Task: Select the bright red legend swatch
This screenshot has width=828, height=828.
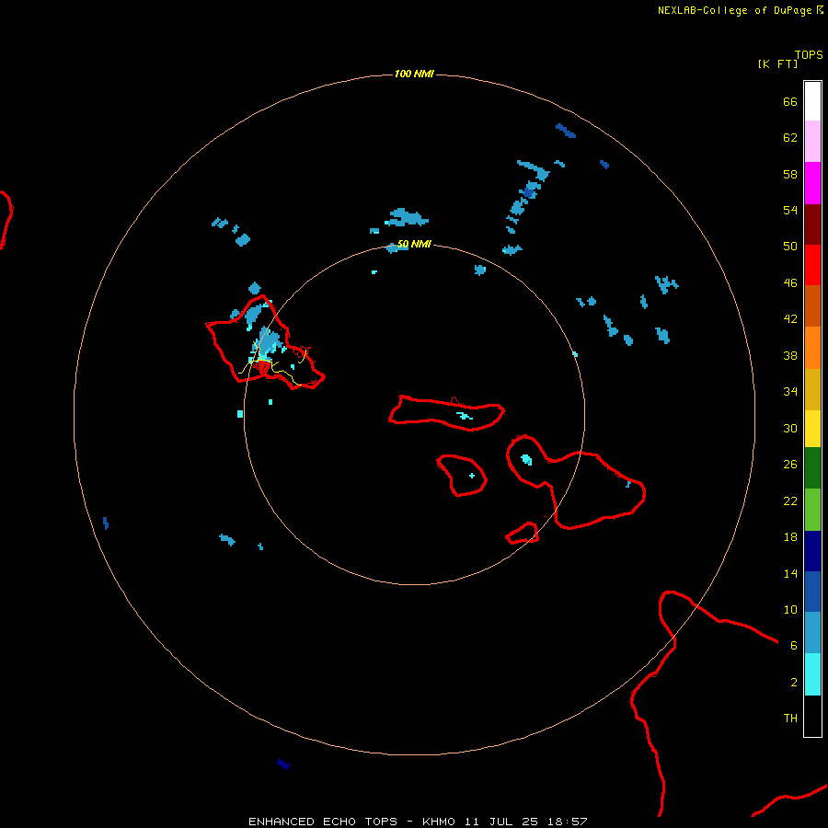Action: (x=812, y=265)
